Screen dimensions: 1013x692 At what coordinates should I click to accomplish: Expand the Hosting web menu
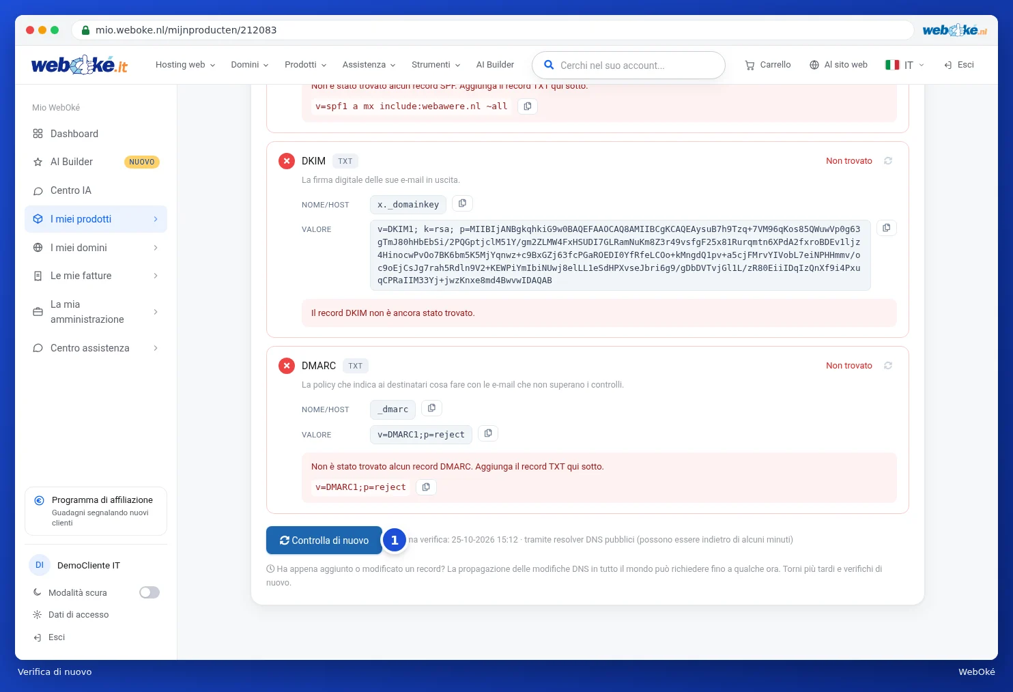185,65
